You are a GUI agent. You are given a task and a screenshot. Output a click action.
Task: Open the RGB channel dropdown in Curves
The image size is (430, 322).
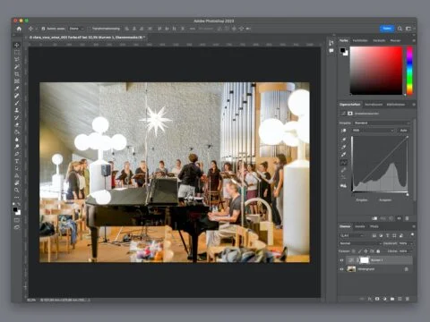point(373,131)
